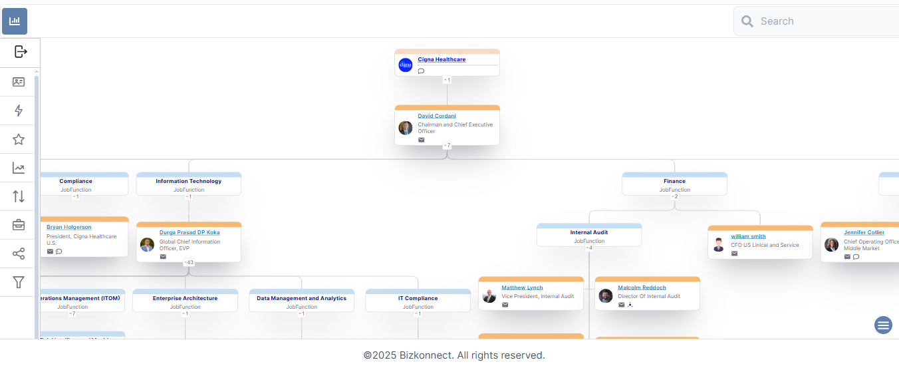The width and height of the screenshot is (899, 366).
Task: Click the search magnifier icon
Action: click(747, 21)
